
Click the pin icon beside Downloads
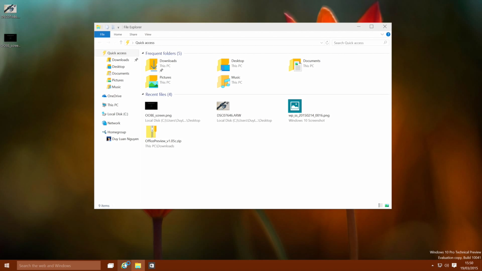pyautogui.click(x=136, y=60)
